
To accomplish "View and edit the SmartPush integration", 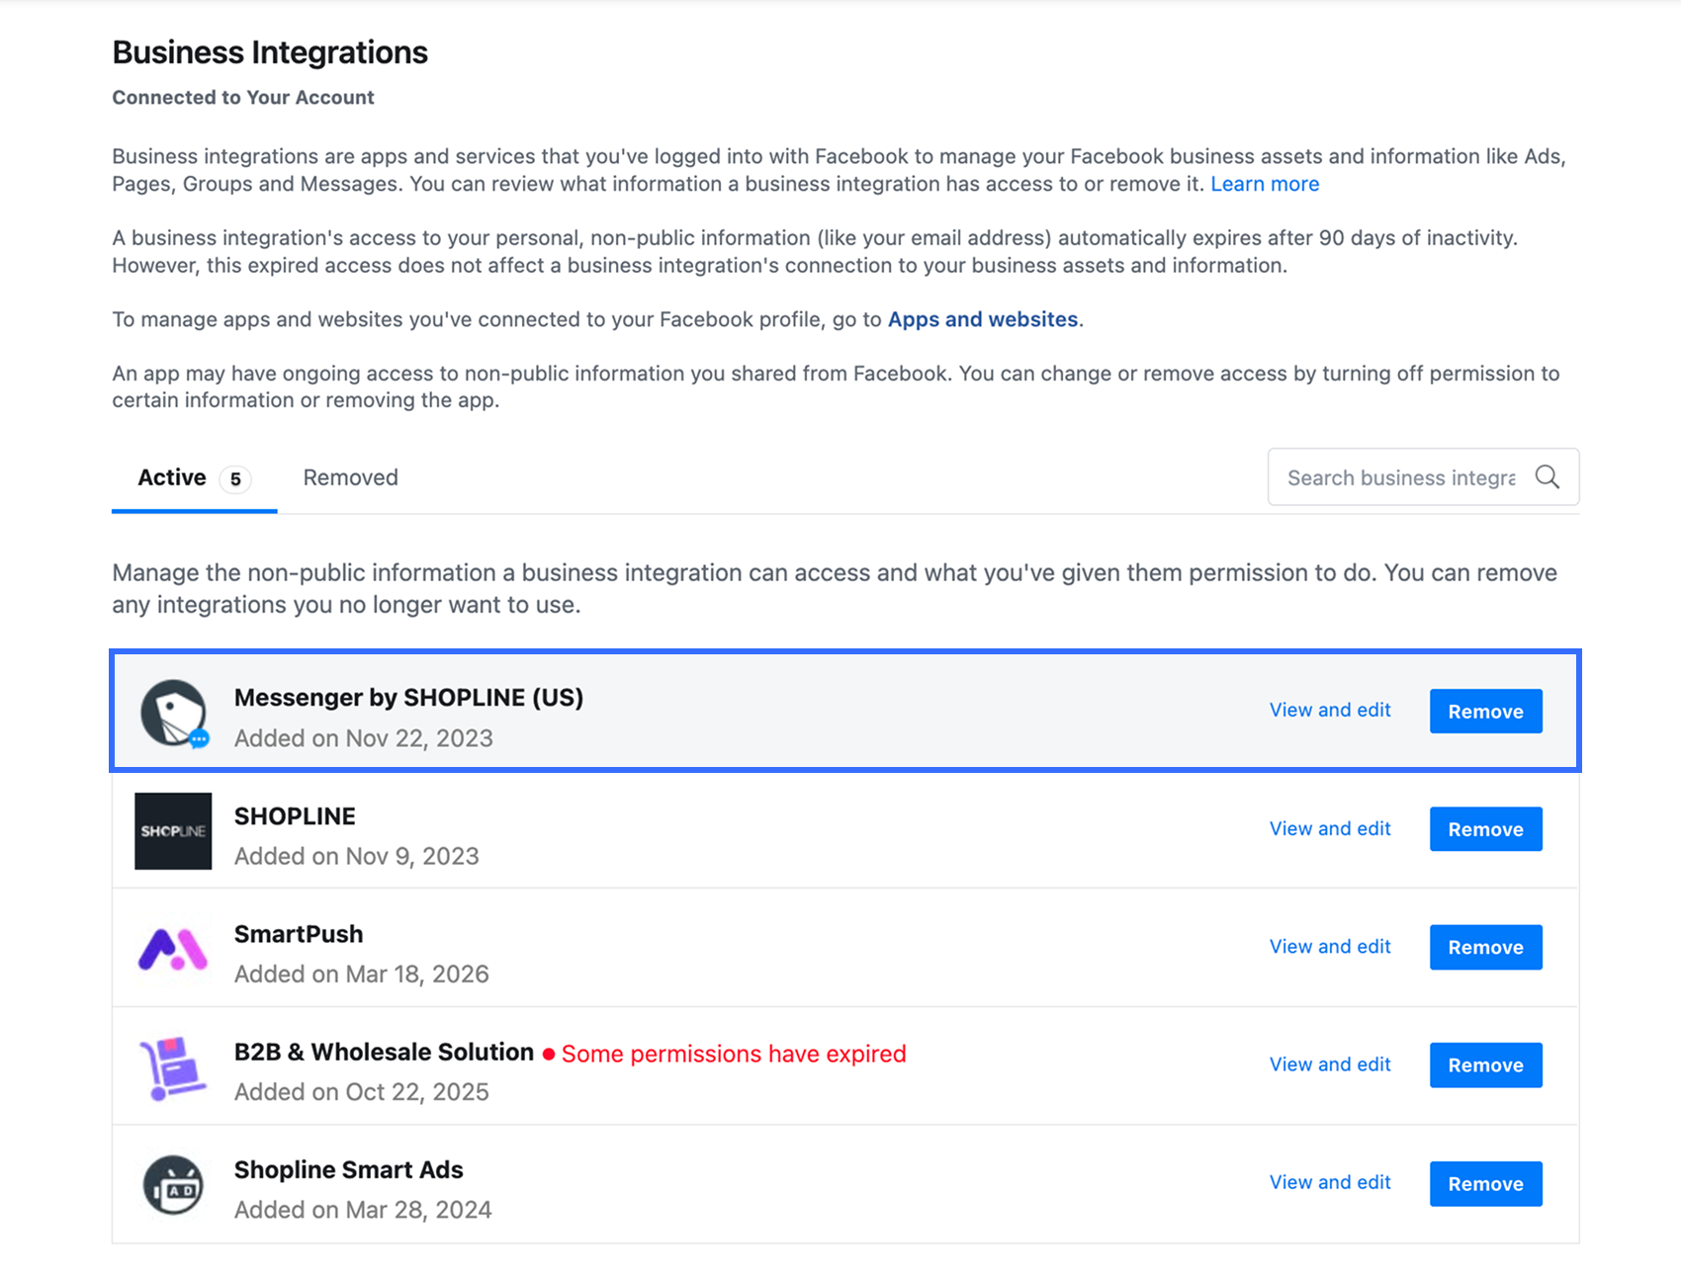I will (x=1330, y=946).
